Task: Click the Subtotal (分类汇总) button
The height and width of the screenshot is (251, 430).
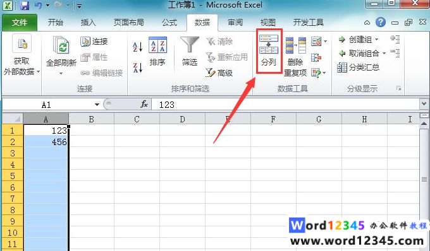Action: [x=359, y=67]
